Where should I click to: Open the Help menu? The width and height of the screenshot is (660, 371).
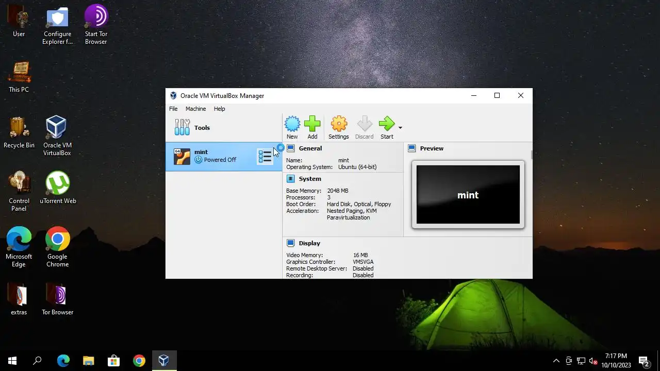pos(220,109)
